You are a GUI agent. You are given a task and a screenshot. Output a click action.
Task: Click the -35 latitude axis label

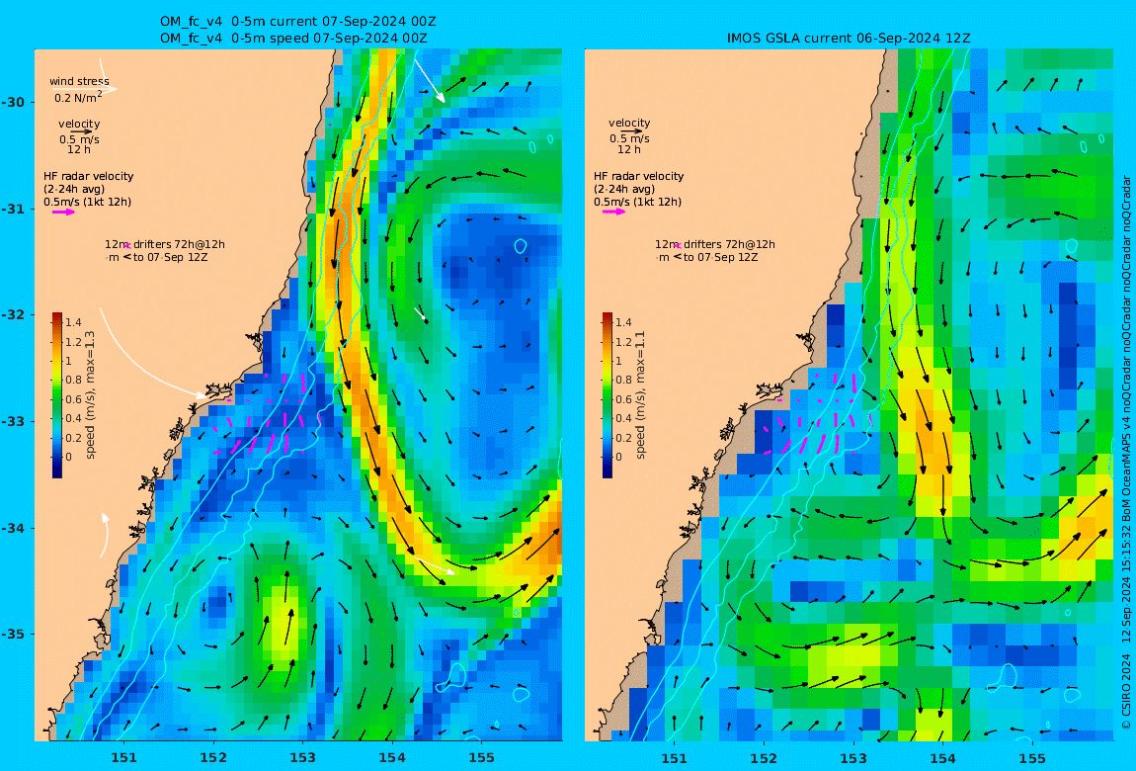15,634
